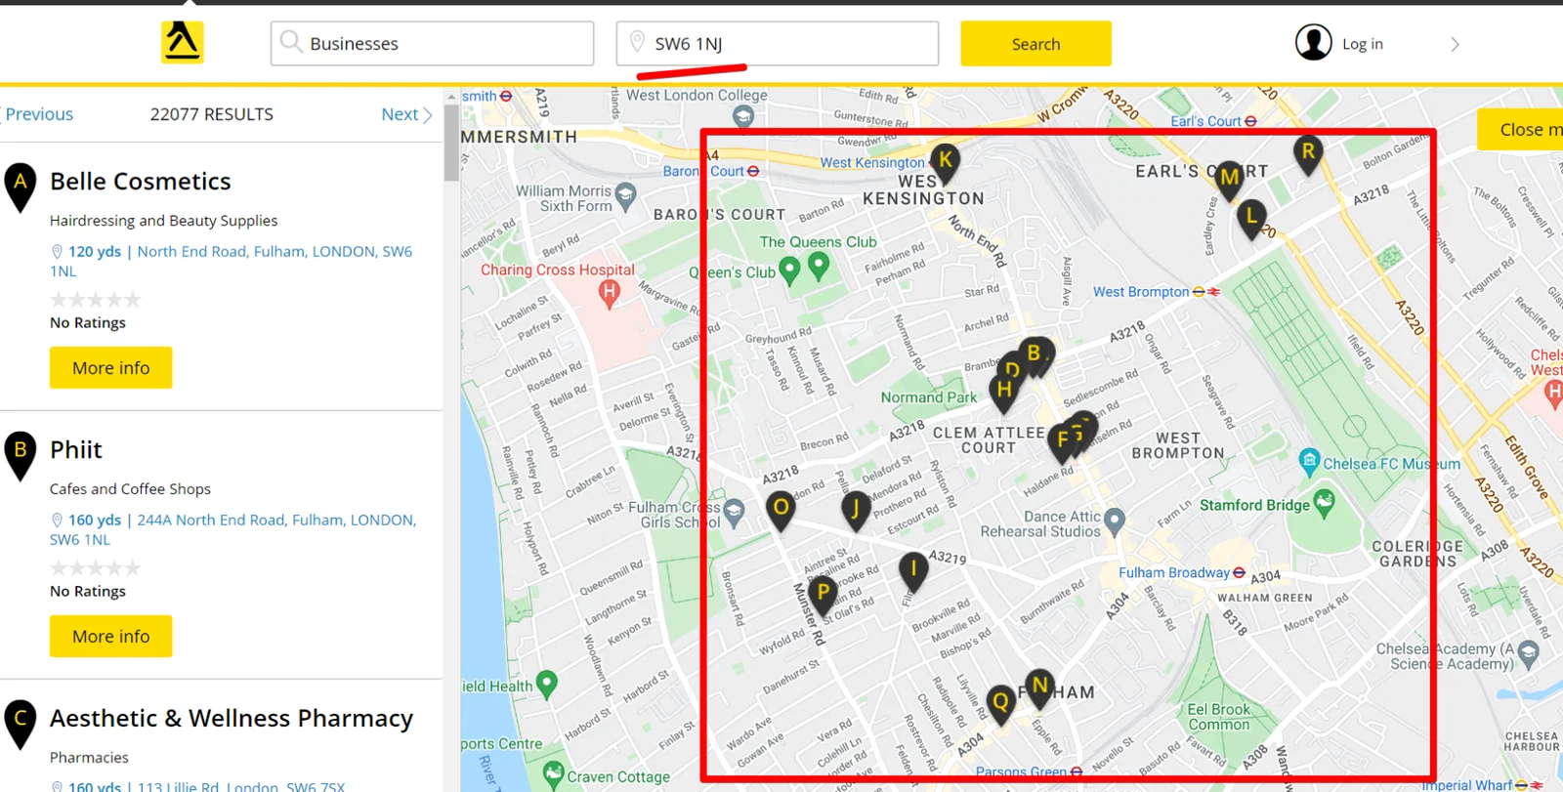Screen dimensions: 1563x792
Task: Click the results list scrollbar thumb
Action: pyautogui.click(x=451, y=143)
